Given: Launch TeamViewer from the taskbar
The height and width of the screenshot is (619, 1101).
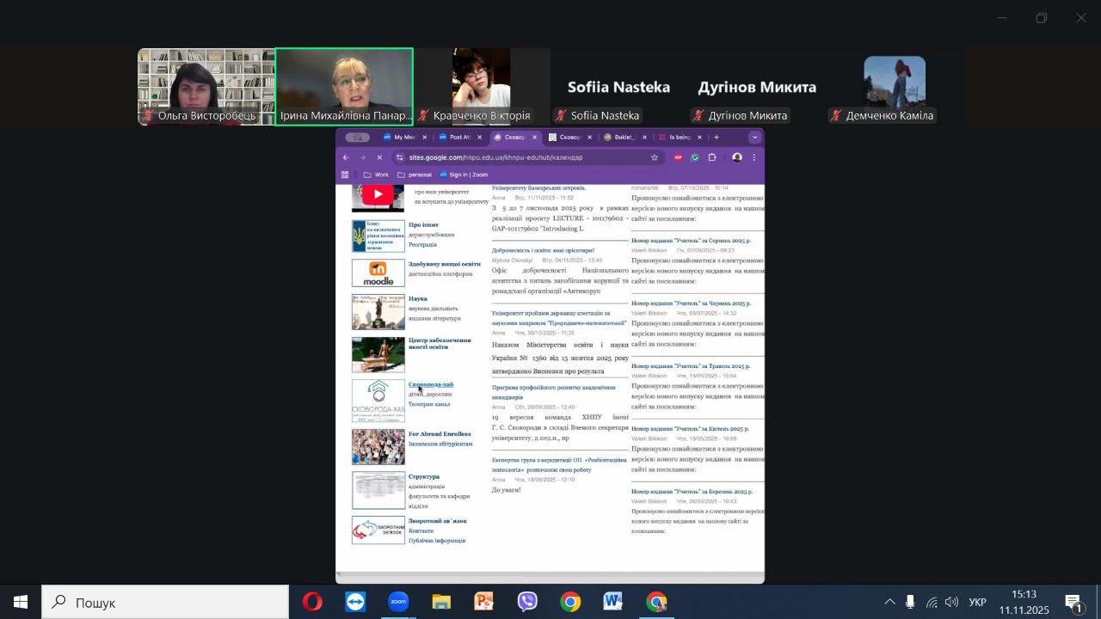Looking at the screenshot, I should (355, 602).
